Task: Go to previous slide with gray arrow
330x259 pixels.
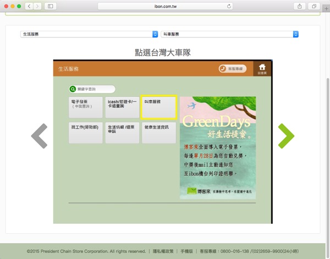Action: click(40, 136)
